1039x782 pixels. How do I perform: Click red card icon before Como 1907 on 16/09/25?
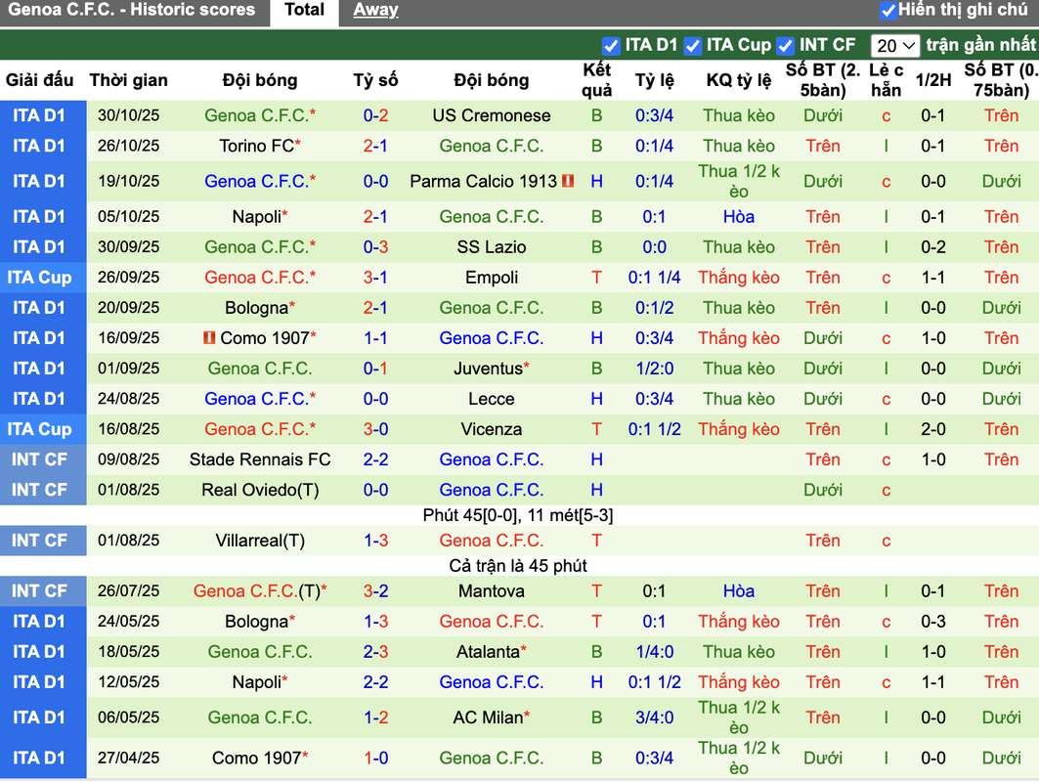[x=209, y=338]
